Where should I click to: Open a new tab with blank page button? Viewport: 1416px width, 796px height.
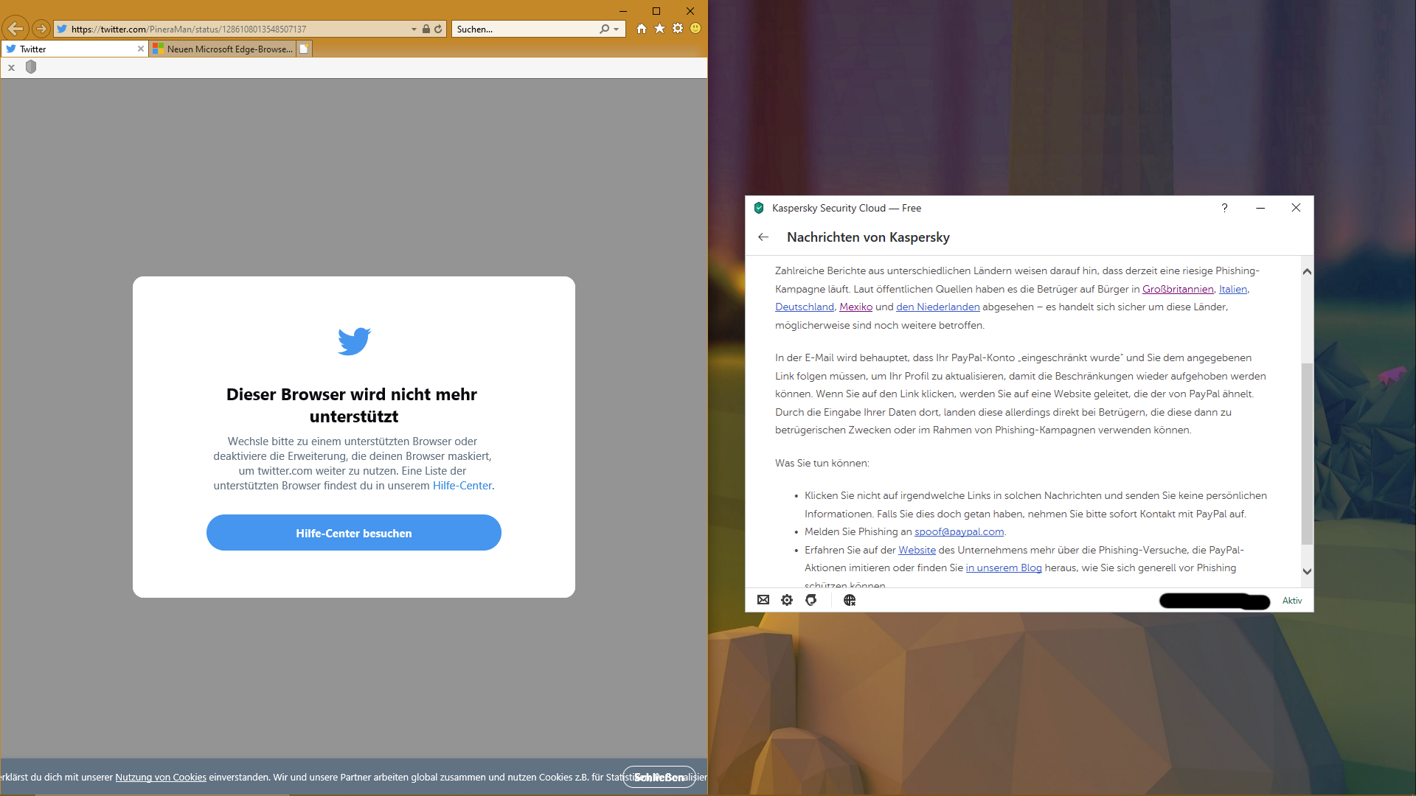304,49
